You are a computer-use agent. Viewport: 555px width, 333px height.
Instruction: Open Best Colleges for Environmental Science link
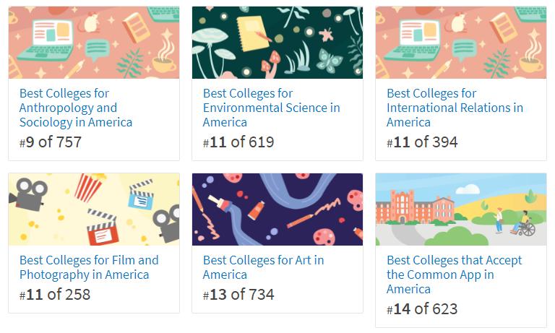271,108
